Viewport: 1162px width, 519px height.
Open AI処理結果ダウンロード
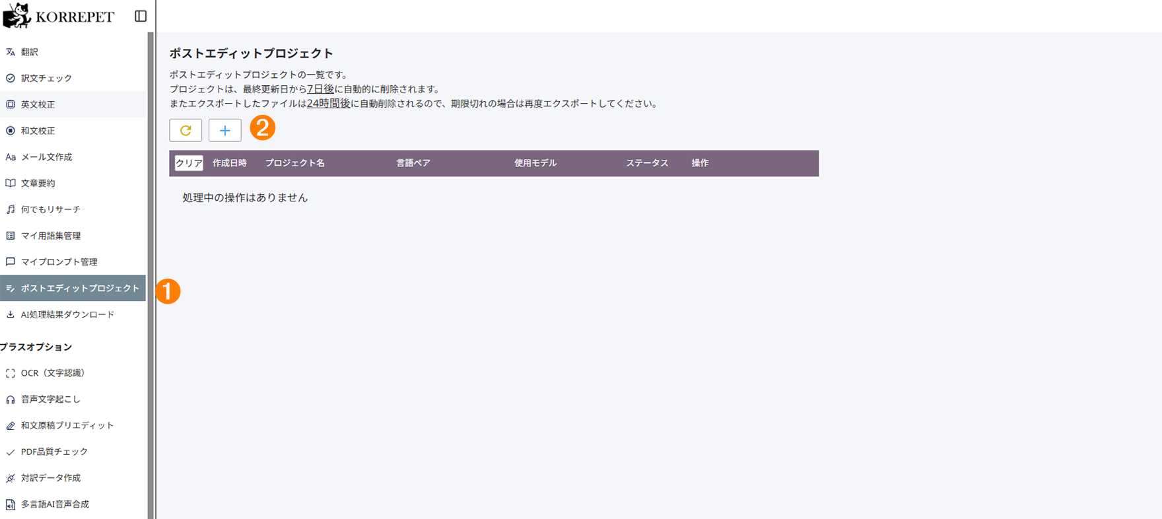click(73, 314)
